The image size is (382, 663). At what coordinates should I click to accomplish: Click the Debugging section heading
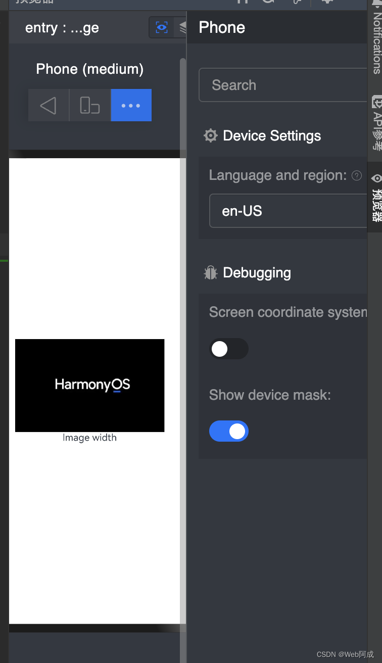click(x=257, y=273)
